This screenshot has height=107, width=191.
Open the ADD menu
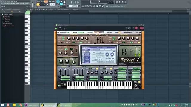coord(8,4)
